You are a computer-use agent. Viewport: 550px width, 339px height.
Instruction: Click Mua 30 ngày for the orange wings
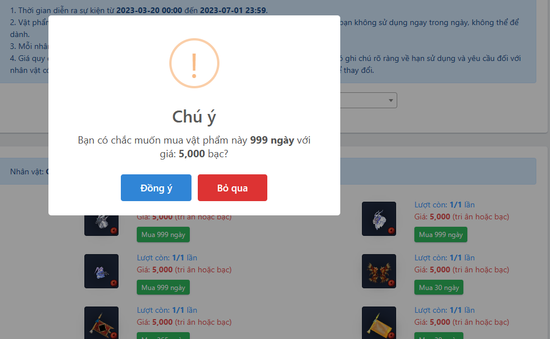point(439,287)
